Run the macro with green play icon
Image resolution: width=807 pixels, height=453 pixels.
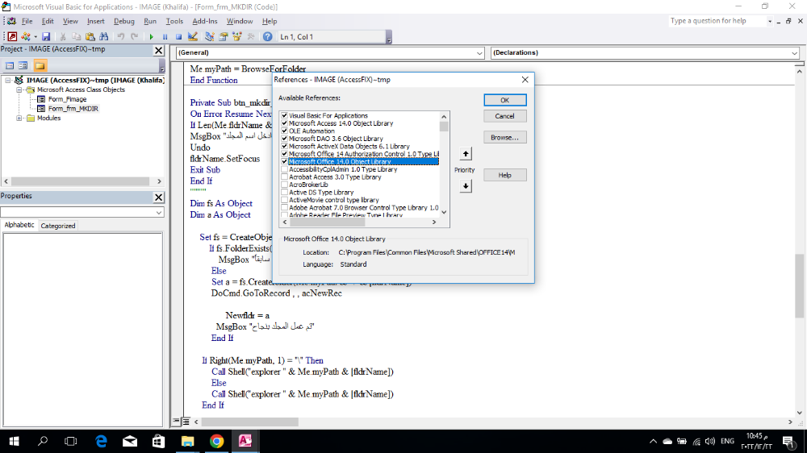point(152,36)
